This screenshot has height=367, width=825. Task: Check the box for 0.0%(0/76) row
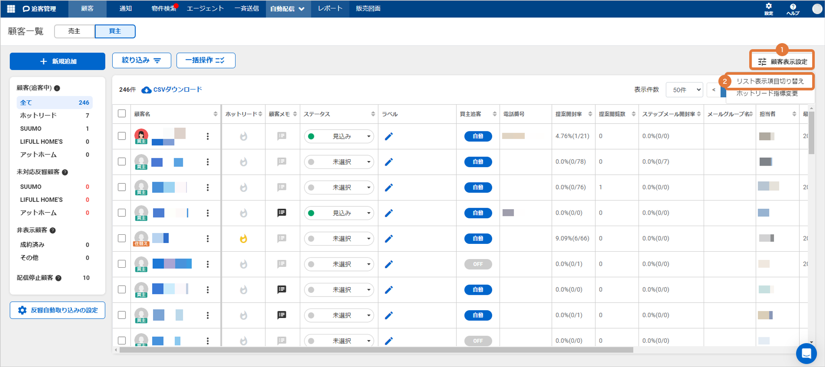tap(122, 187)
